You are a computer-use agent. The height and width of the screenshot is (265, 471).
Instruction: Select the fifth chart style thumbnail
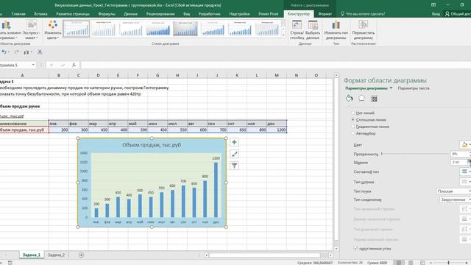point(185,29)
